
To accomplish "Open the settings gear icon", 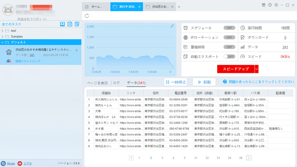I will 276,5.
